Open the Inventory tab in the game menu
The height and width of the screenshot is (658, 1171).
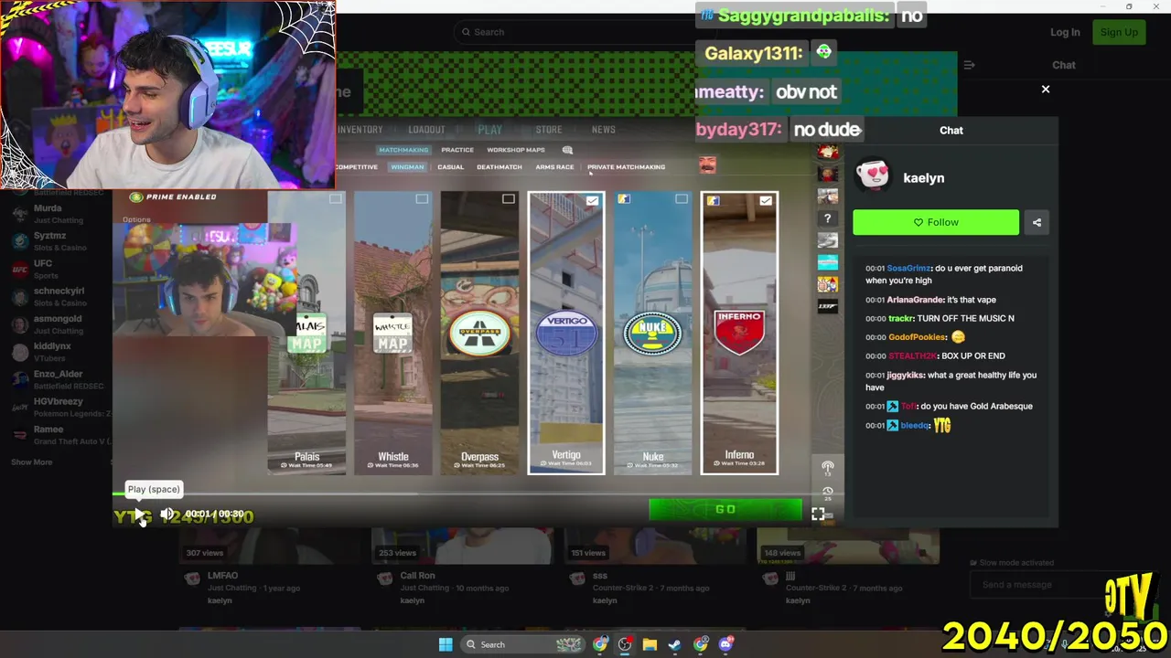point(360,130)
